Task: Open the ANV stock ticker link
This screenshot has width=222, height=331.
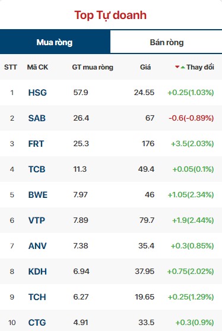Action: [37, 245]
